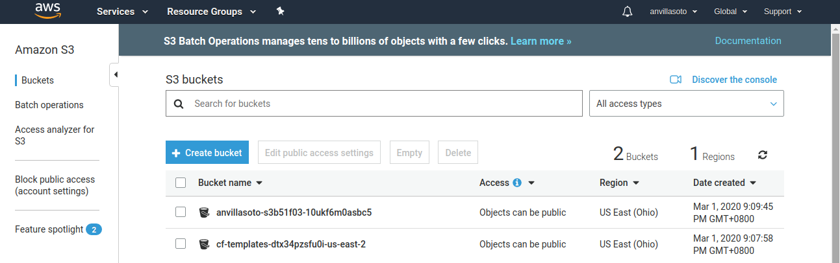
Task: Click the Amazon S3 sidebar title
Action: pyautogui.click(x=45, y=50)
